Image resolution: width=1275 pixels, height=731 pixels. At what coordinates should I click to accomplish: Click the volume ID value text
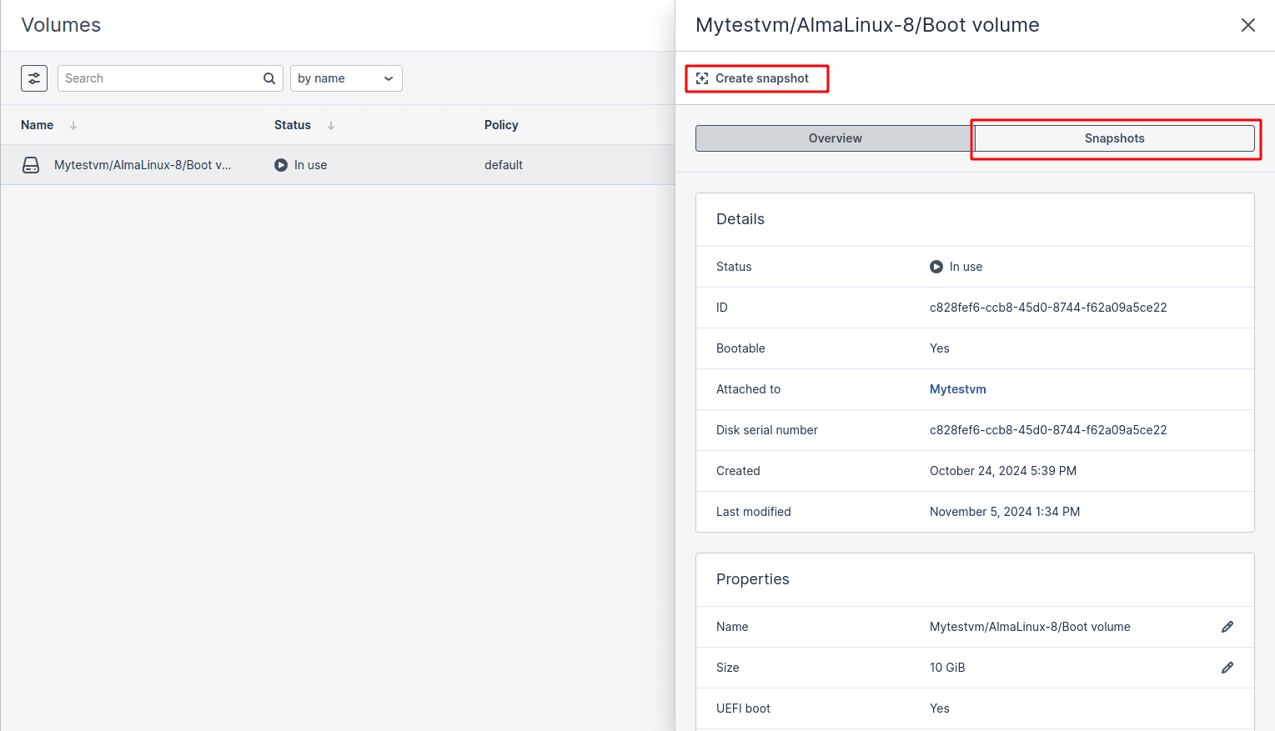click(1047, 308)
